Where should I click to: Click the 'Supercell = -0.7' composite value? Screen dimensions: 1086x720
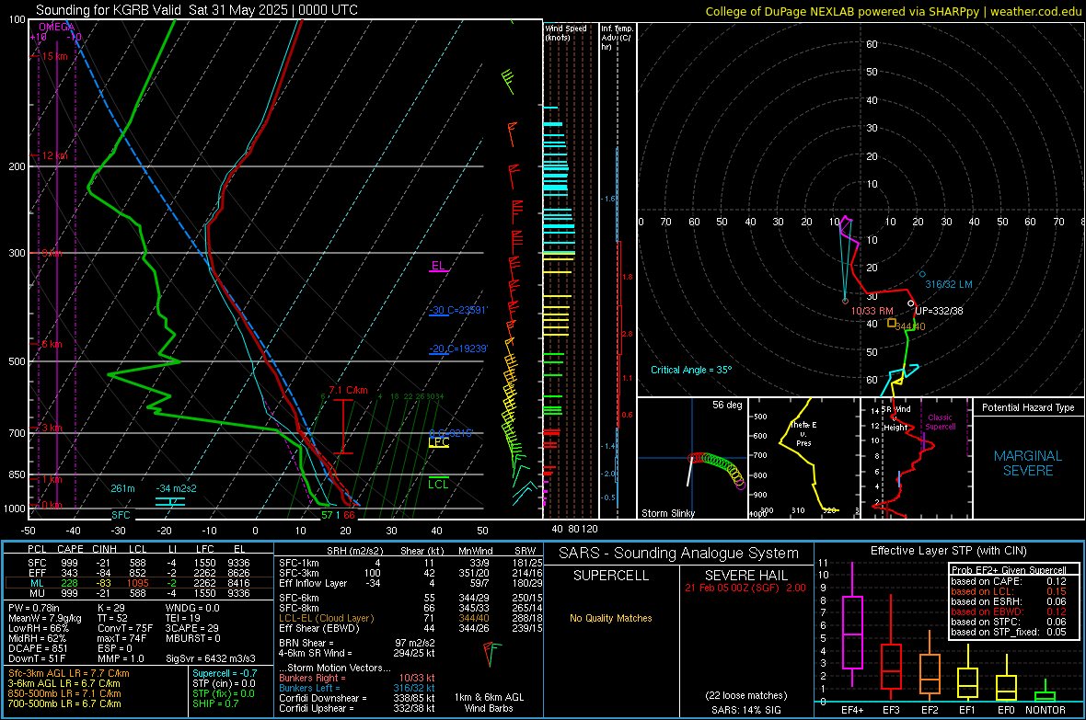click(225, 673)
